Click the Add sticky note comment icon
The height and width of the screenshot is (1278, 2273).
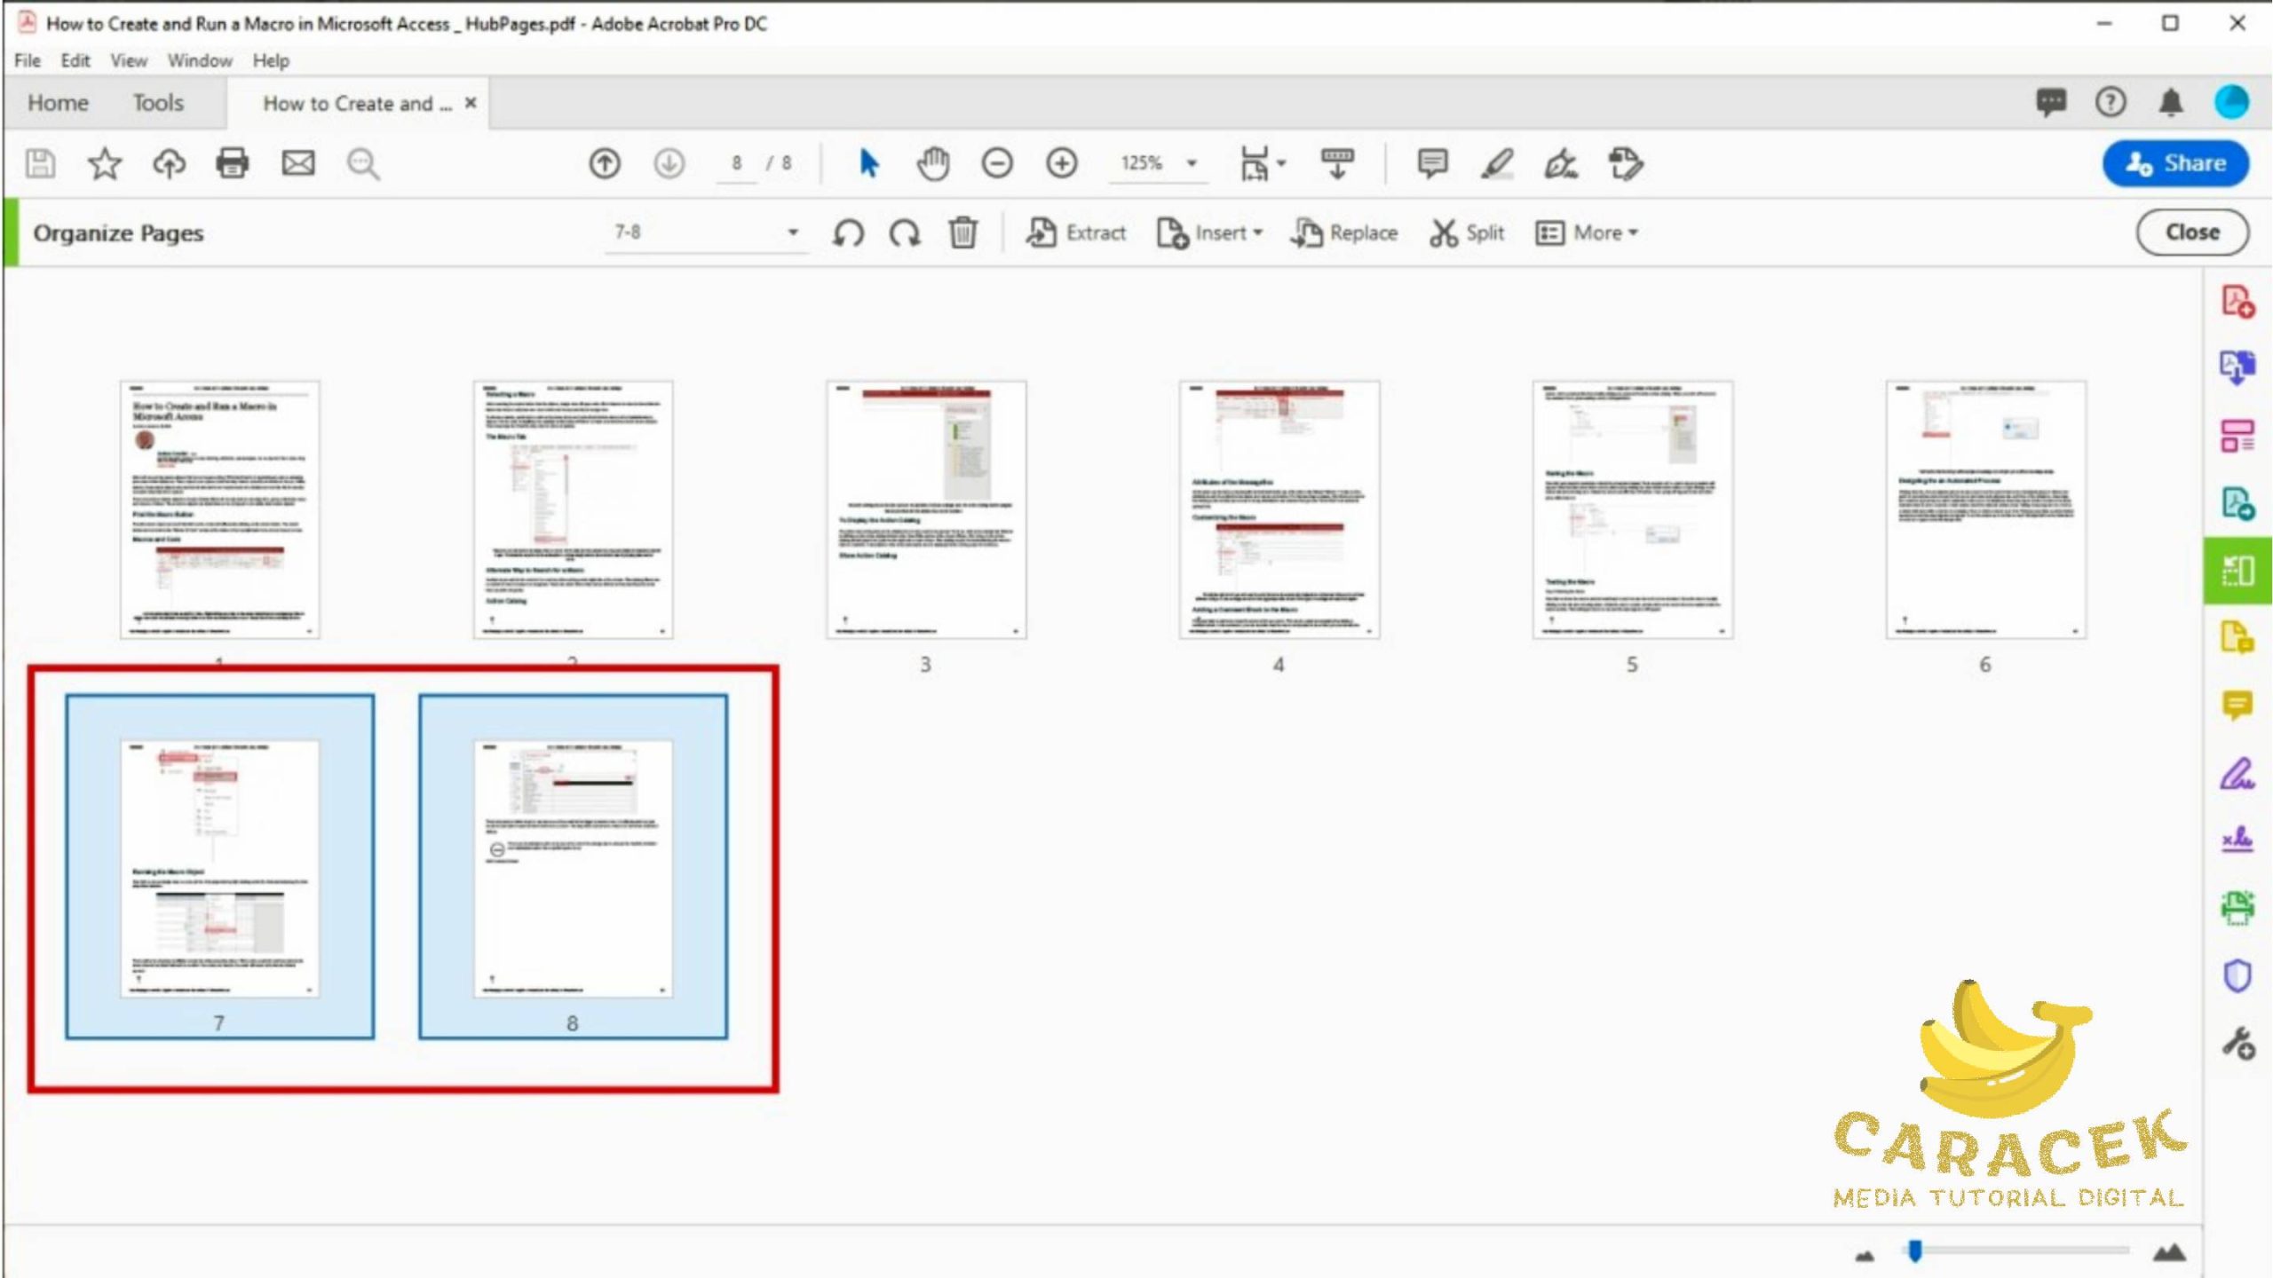[1432, 163]
